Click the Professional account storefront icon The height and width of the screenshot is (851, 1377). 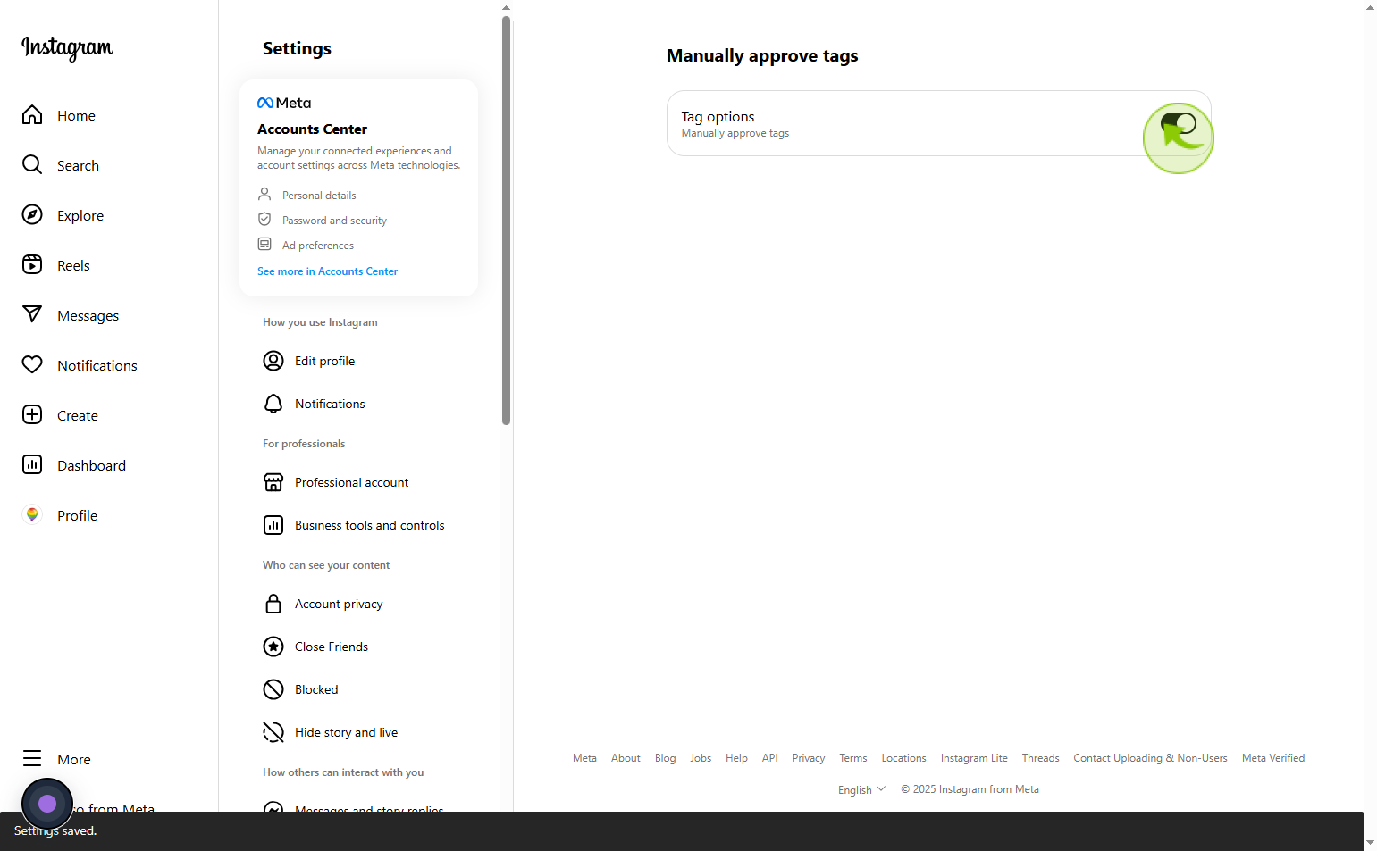pyautogui.click(x=273, y=482)
